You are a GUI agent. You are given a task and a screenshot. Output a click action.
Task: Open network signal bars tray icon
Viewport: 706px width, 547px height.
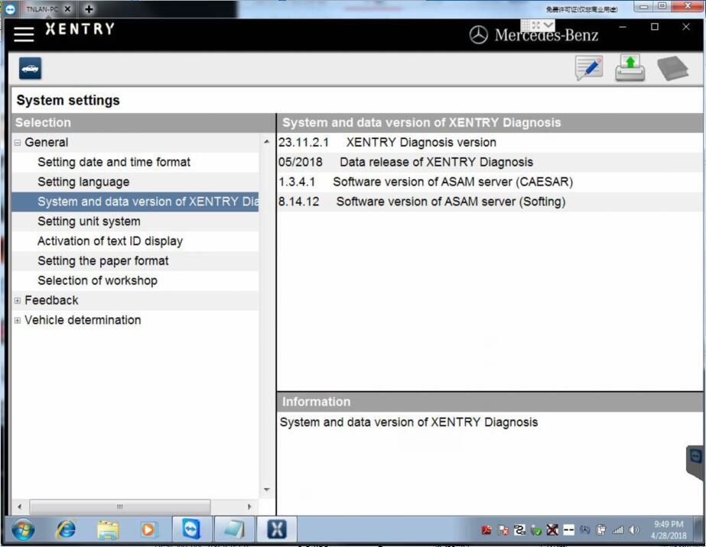click(618, 530)
